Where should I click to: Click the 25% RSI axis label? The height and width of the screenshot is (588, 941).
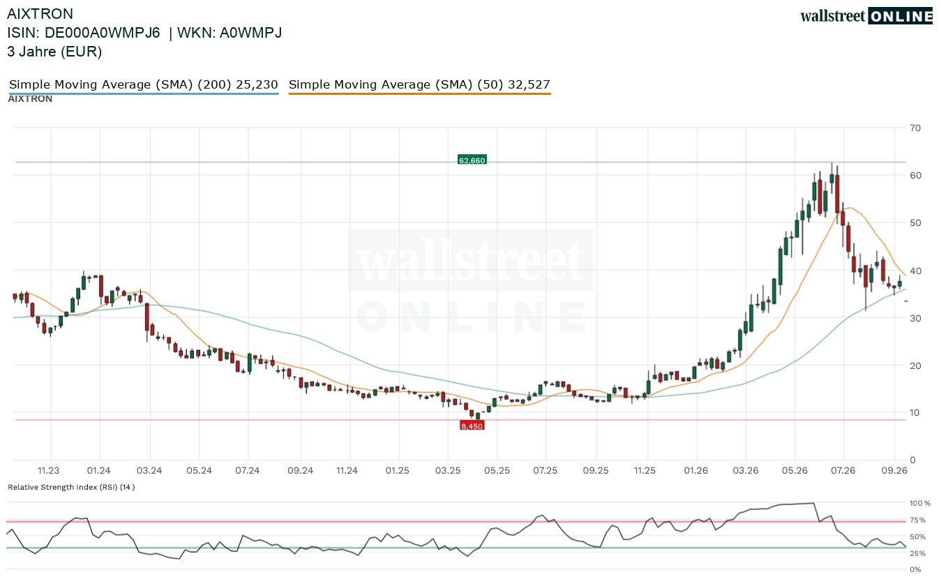(x=917, y=553)
